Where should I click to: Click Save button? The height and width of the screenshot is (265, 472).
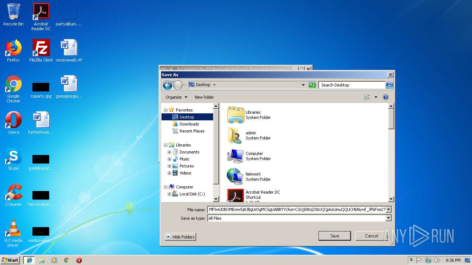(334, 236)
